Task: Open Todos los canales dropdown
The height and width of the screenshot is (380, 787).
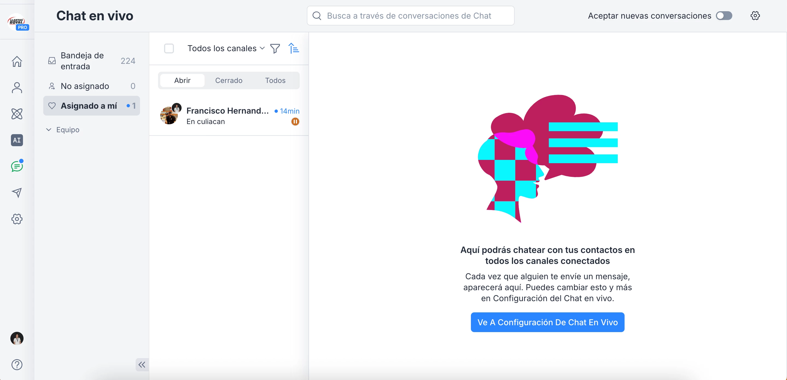Action: tap(226, 48)
